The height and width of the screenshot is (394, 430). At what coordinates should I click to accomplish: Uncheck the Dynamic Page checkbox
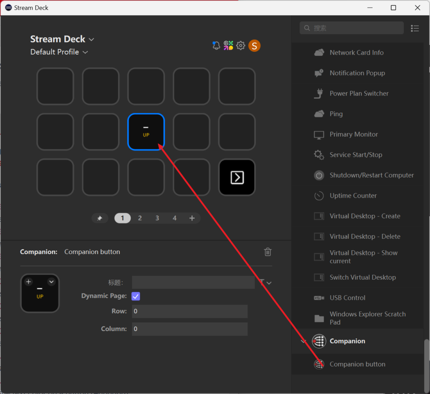tap(136, 296)
